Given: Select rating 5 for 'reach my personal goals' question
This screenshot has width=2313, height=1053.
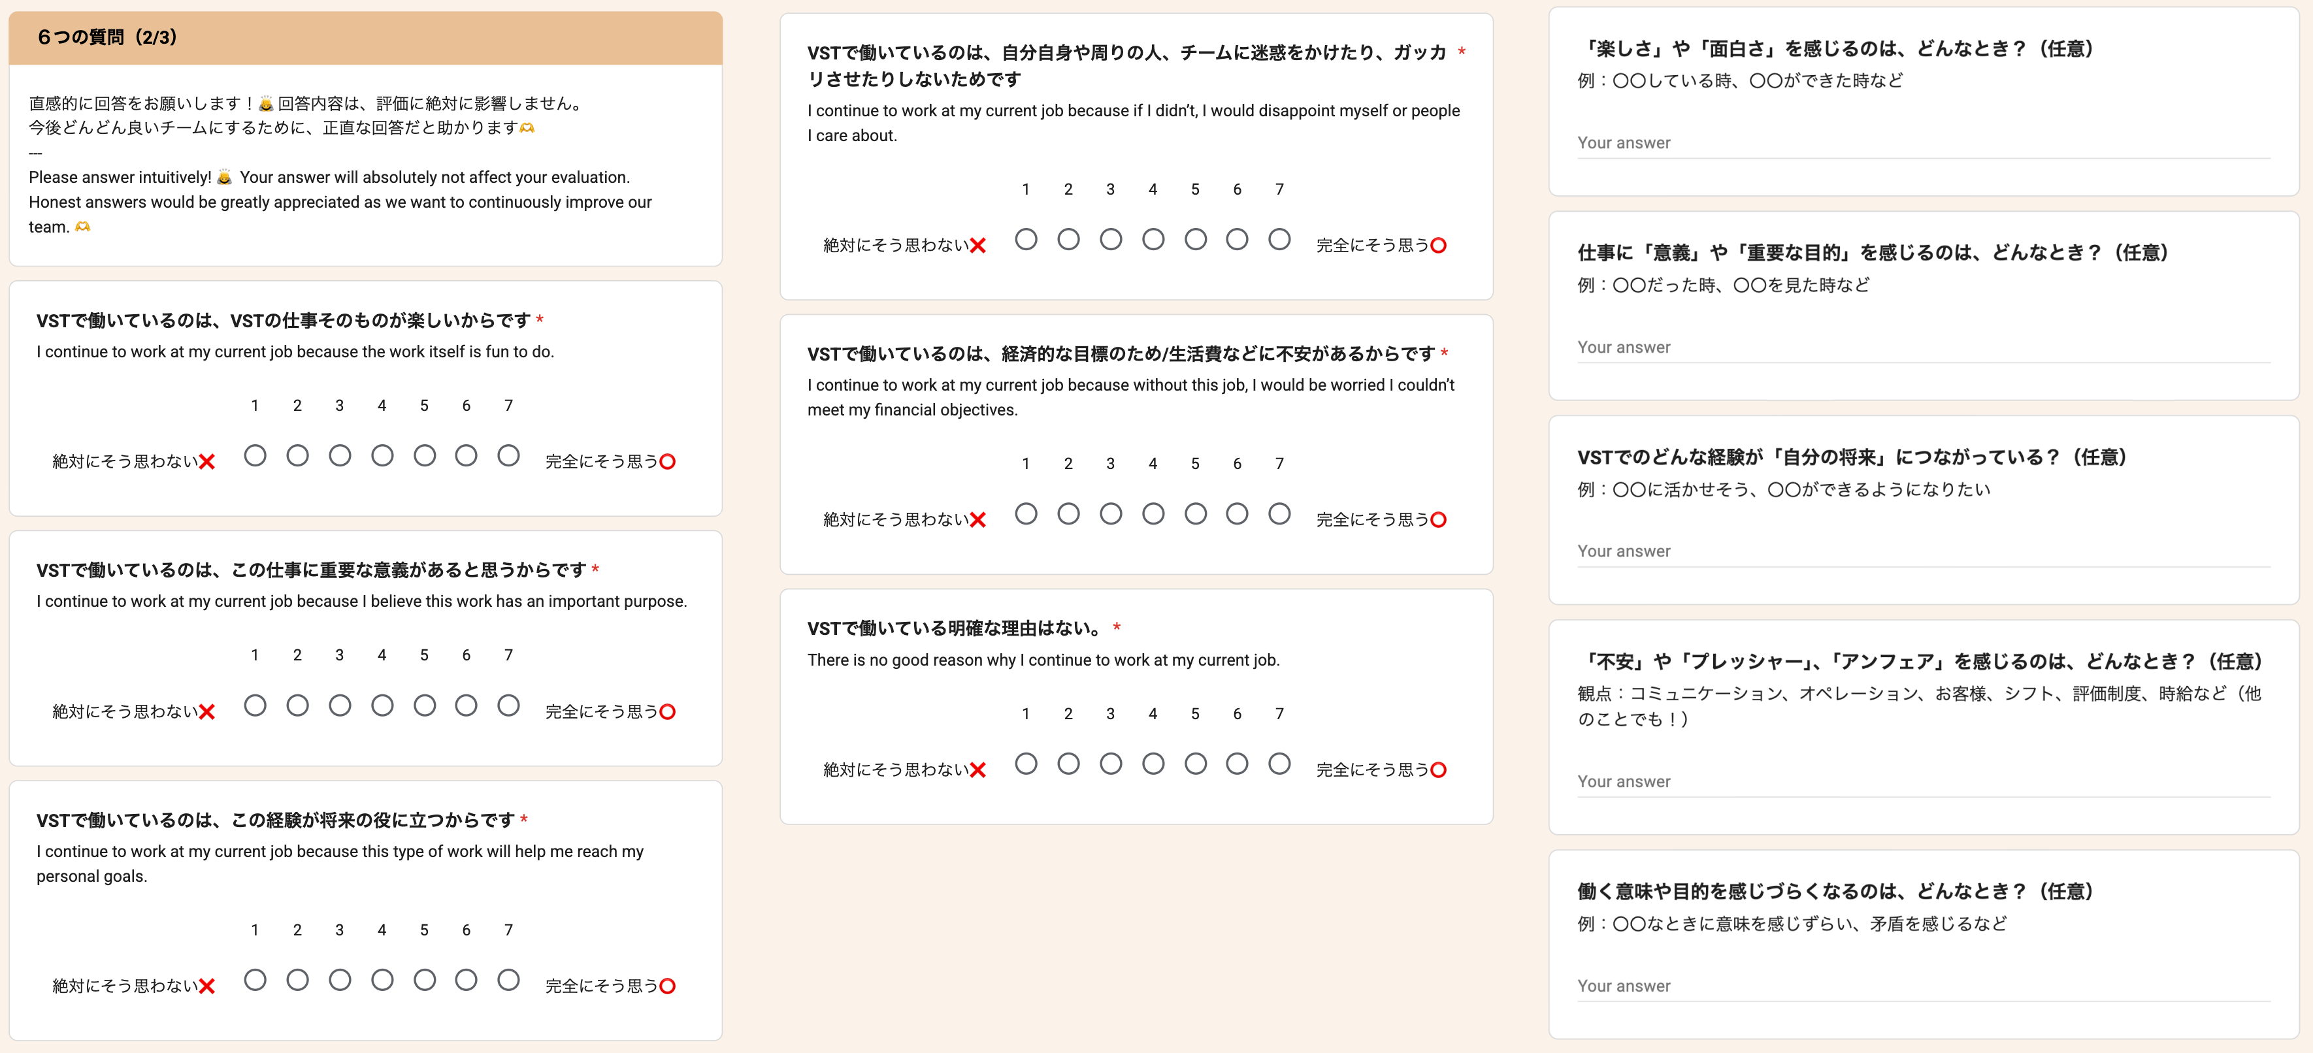Looking at the screenshot, I should coord(425,979).
